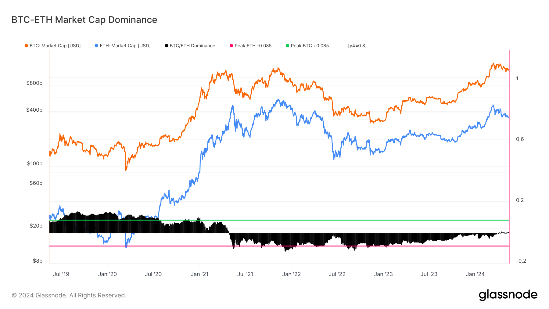This screenshot has width=549, height=309.
Task: Click the $800b left axis label
Action: pos(34,83)
